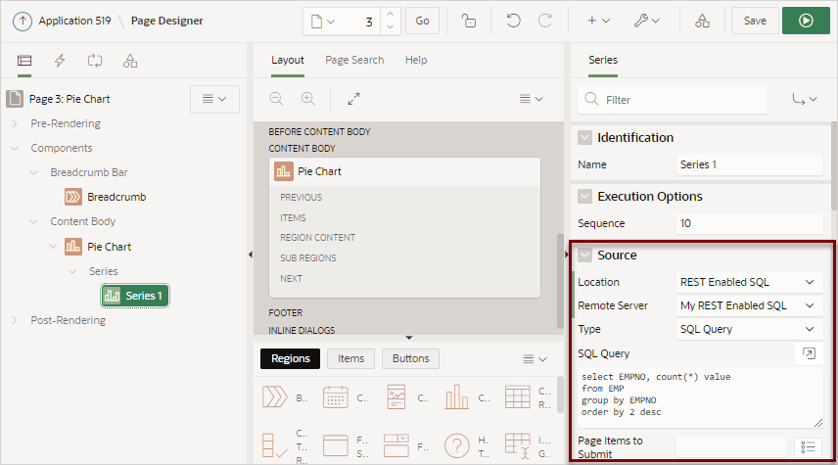This screenshot has width=838, height=465.
Task: Select the Items gallery button
Action: click(x=350, y=358)
